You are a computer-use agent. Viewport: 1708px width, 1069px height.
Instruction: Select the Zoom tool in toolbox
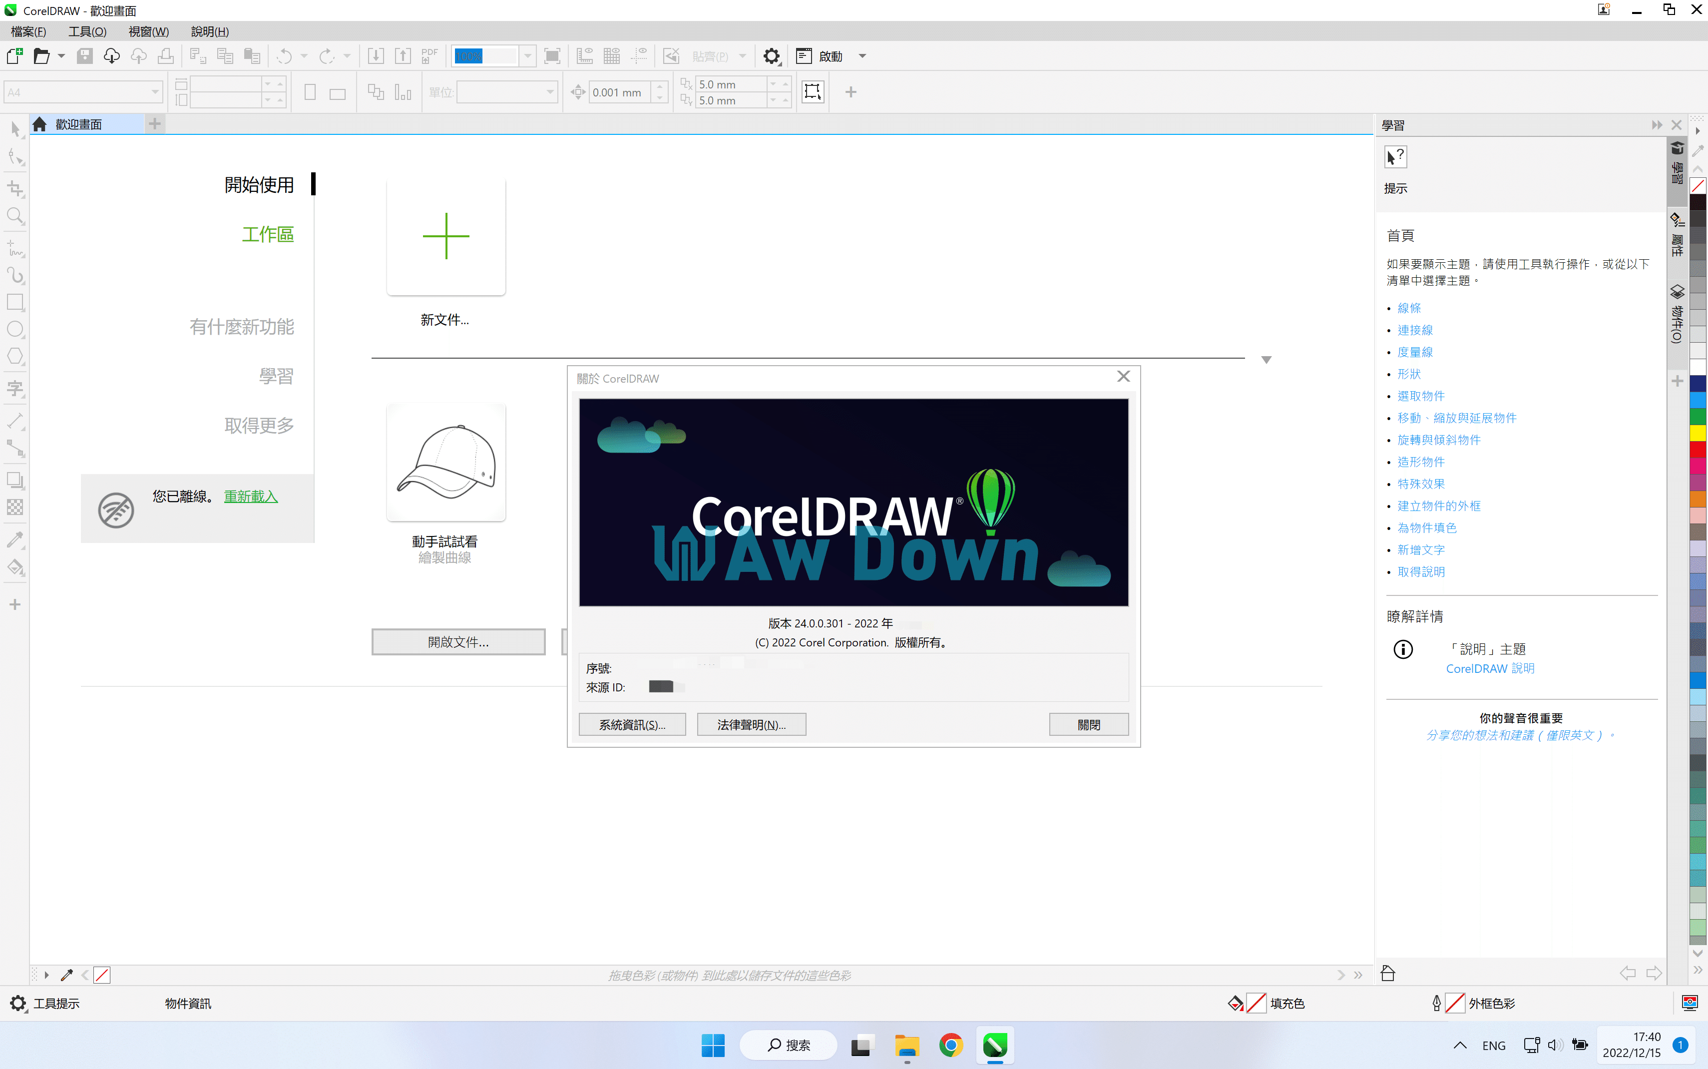click(15, 216)
